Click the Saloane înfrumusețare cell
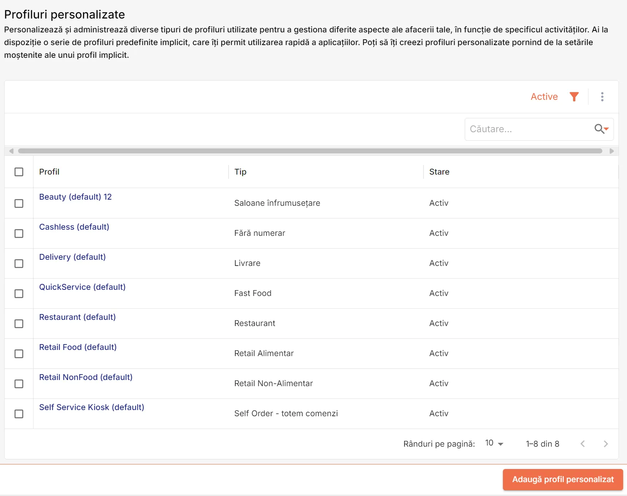Viewport: 627px width, 496px height. click(x=277, y=203)
